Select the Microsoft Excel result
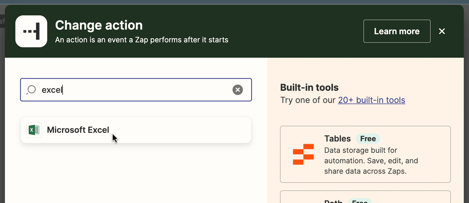 136,130
